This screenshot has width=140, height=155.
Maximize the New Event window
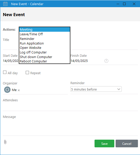pyautogui.click(x=124, y=4)
